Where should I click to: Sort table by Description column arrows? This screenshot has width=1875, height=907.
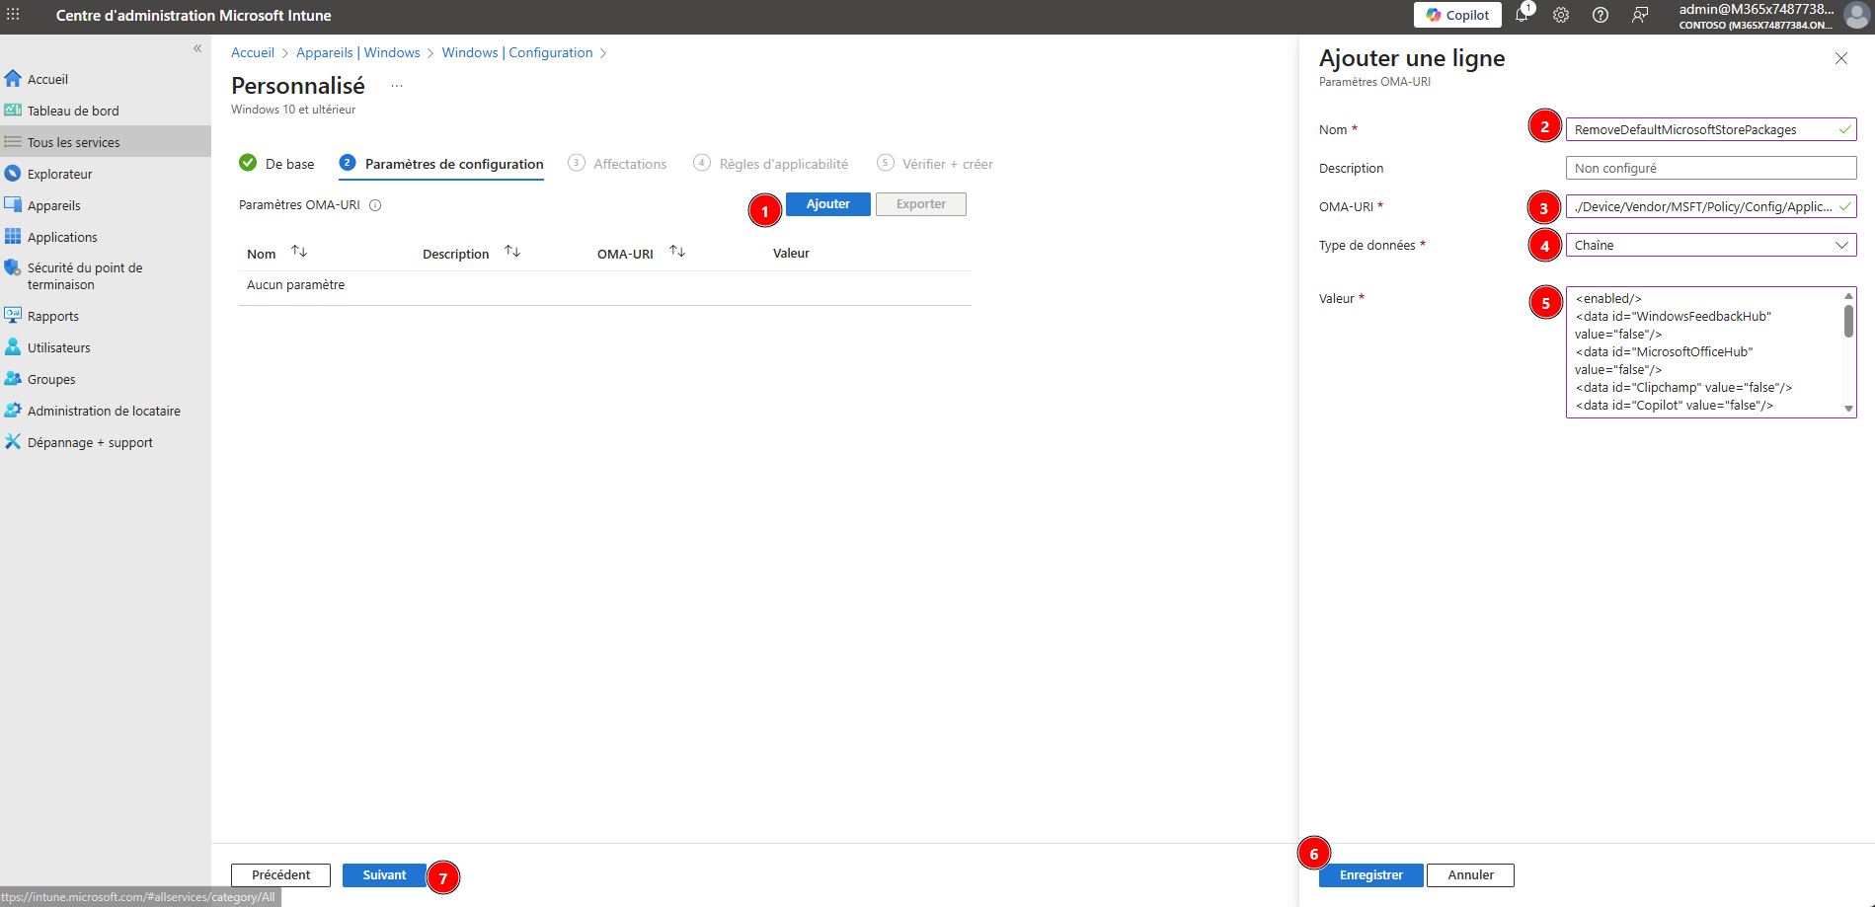(x=512, y=252)
